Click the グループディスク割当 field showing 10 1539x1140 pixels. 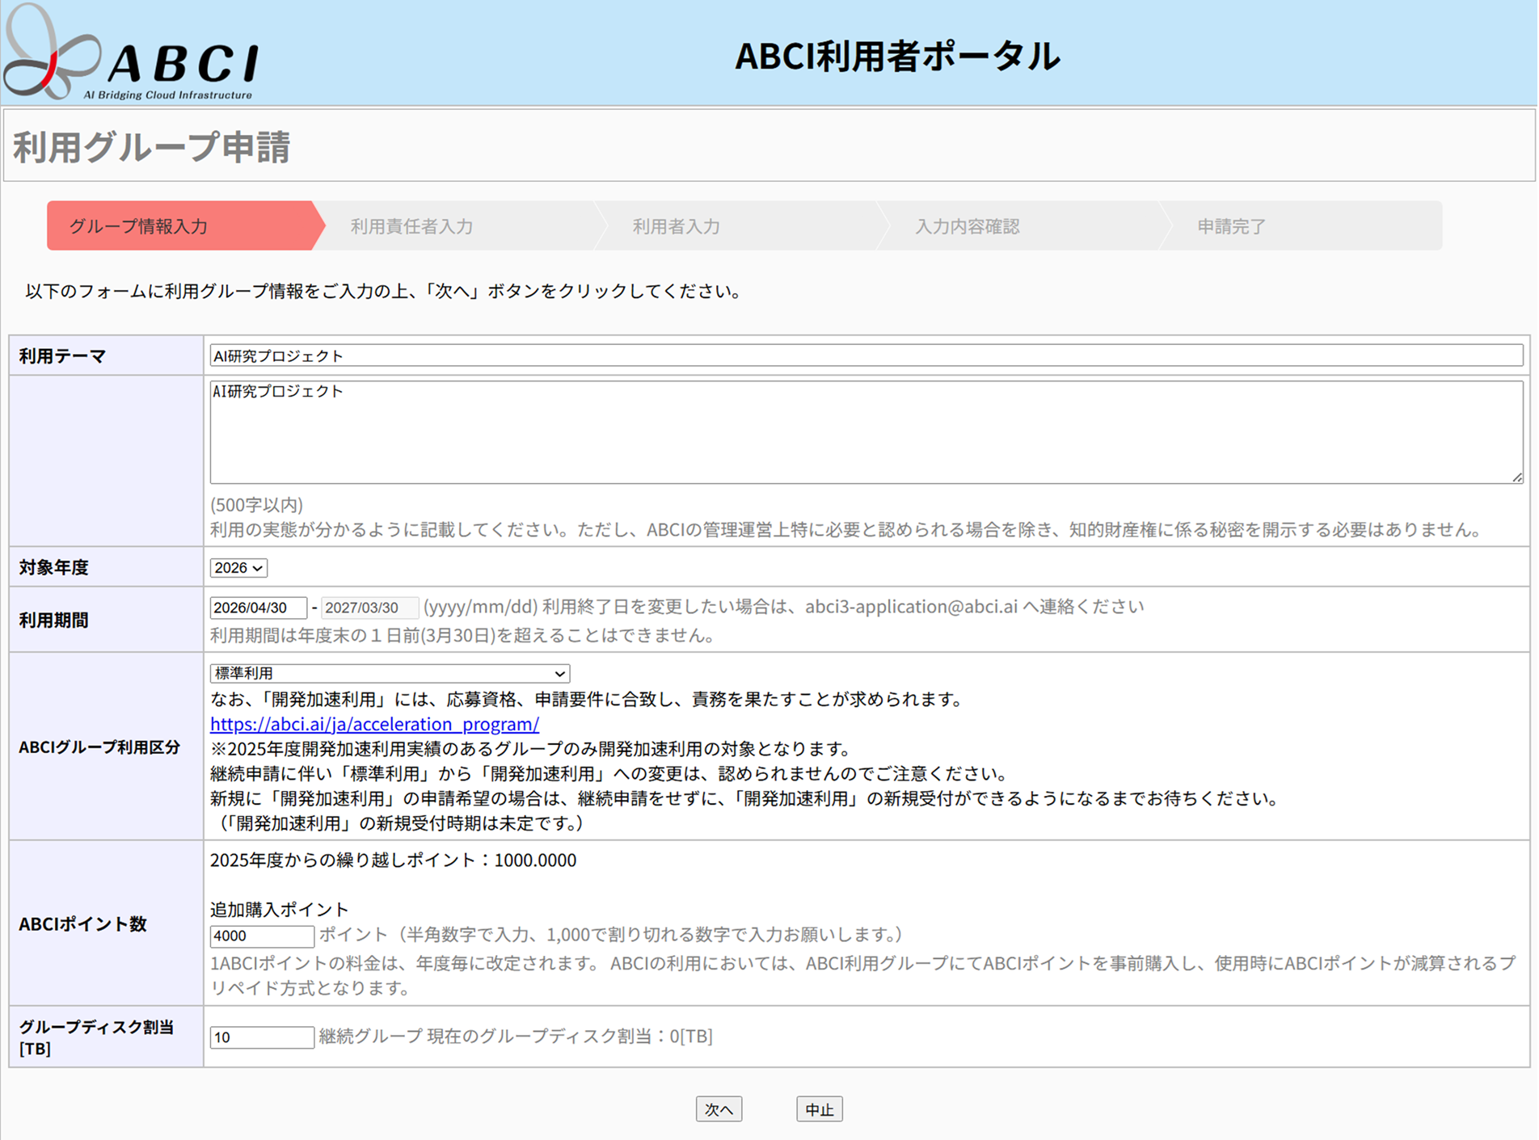click(262, 1037)
